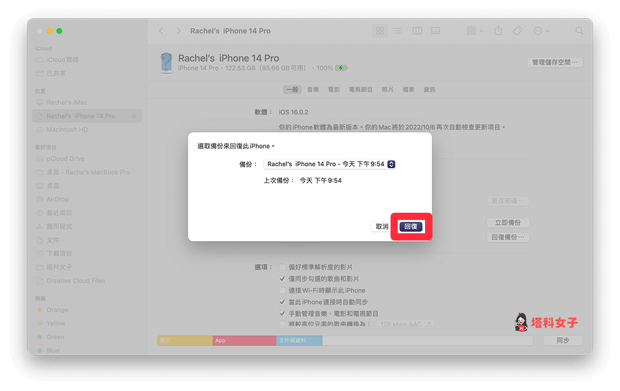Image resolution: width=620 pixels, height=391 pixels.
Task: Click the 更改密碼 button
Action: [x=508, y=201]
